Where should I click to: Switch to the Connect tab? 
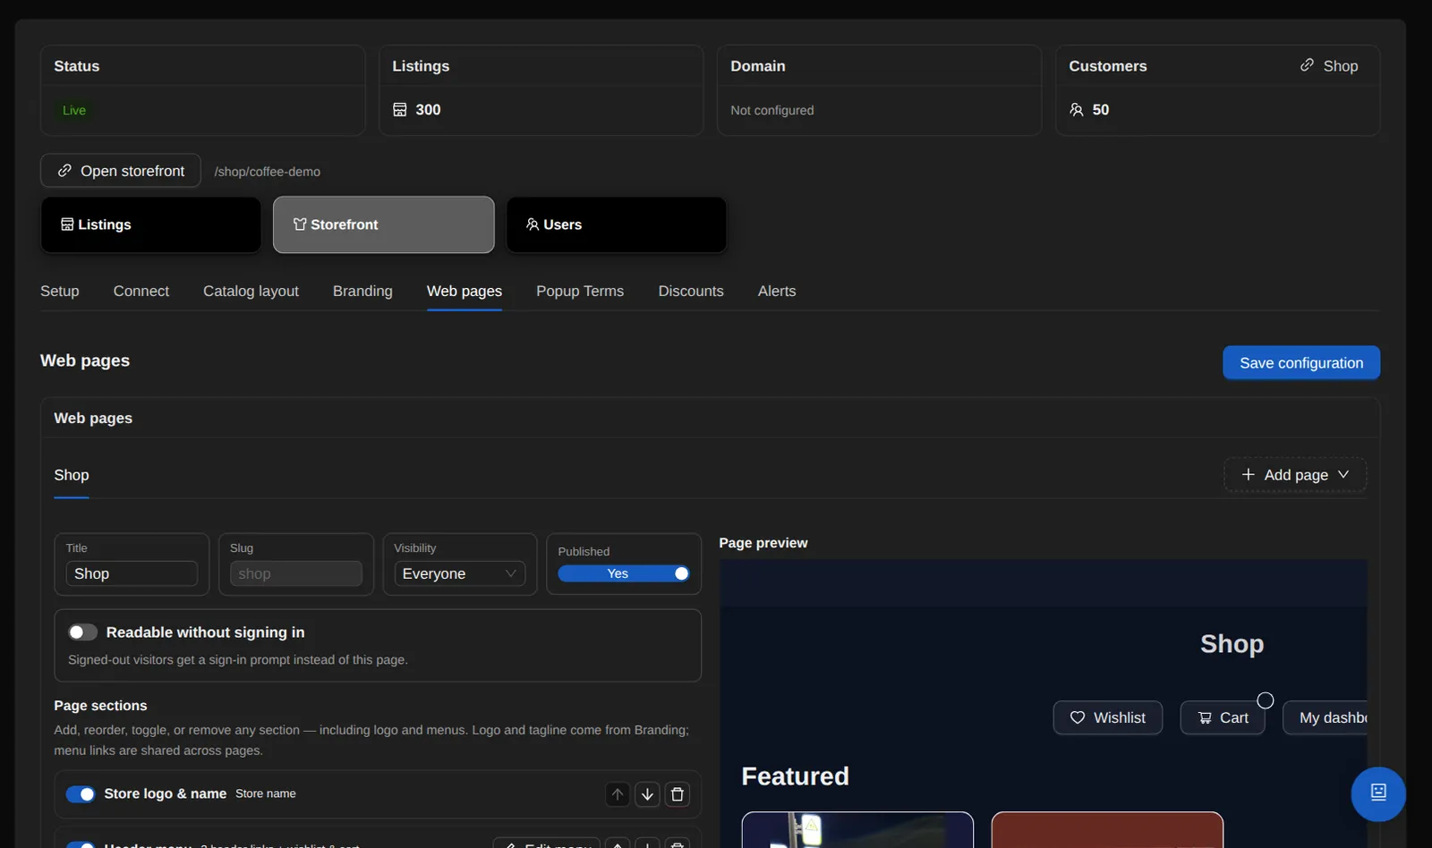(141, 291)
